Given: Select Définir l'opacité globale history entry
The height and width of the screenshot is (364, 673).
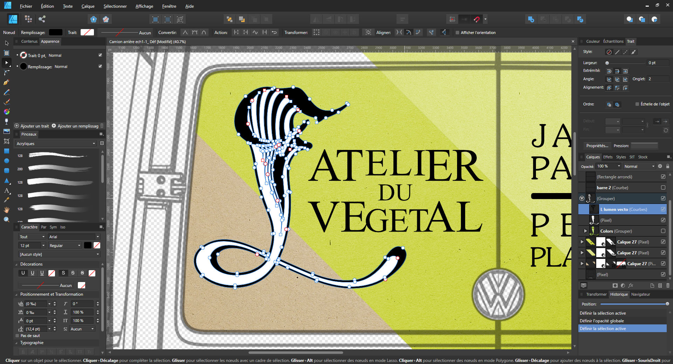Looking at the screenshot, I should pos(623,321).
